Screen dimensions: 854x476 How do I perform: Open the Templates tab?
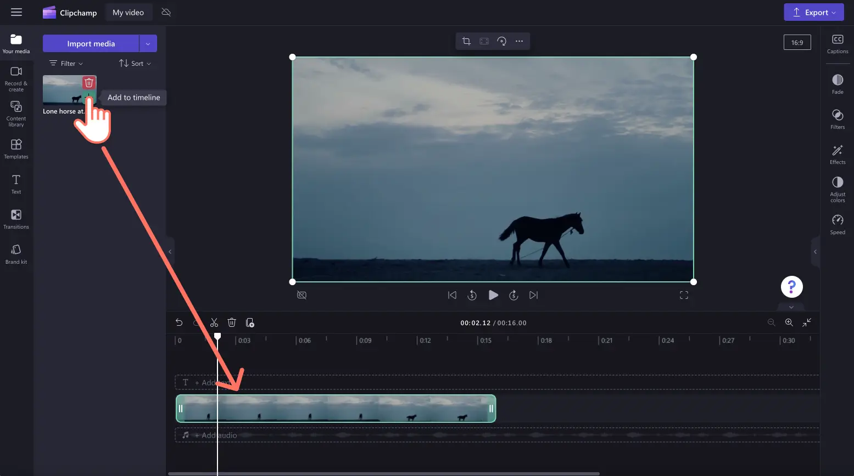tap(16, 149)
